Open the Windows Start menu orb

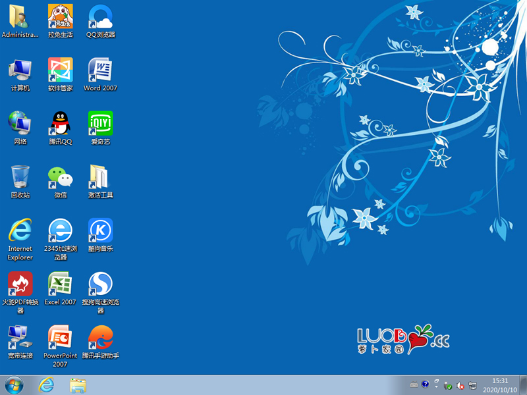(x=14, y=385)
